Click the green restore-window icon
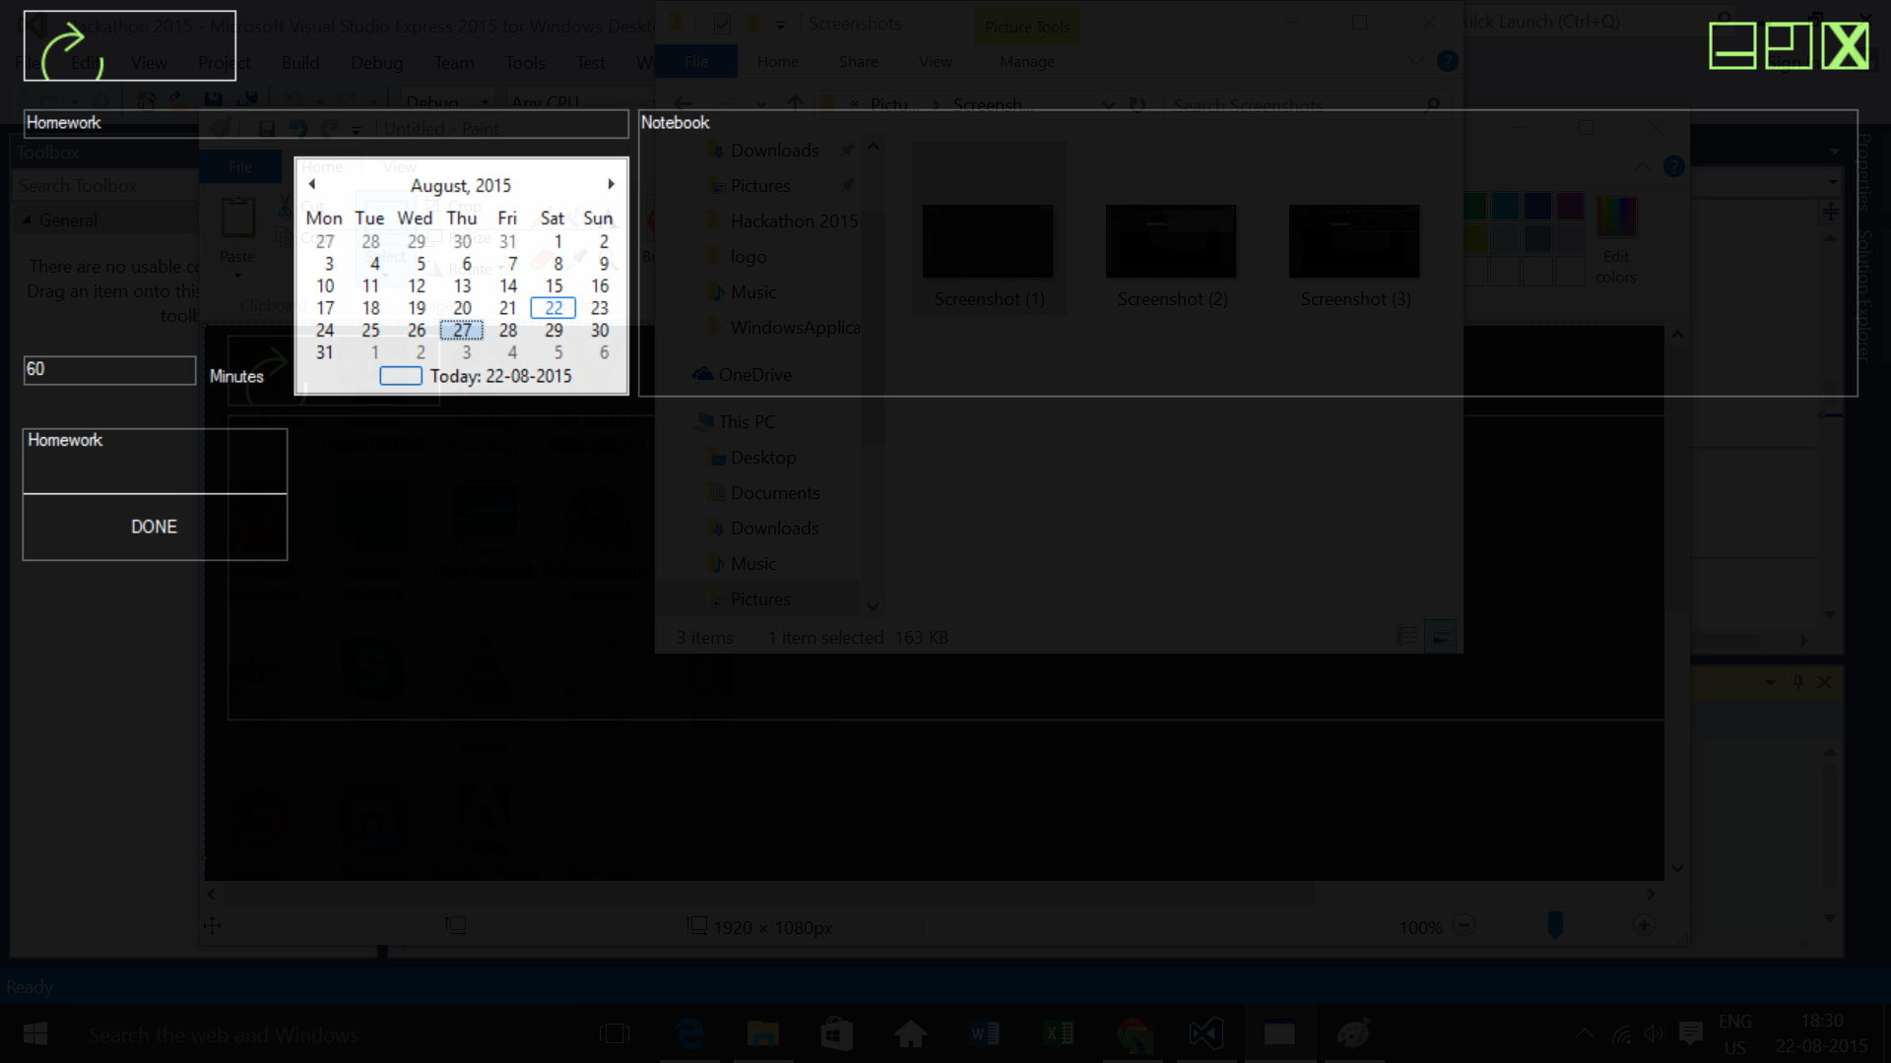1891x1063 pixels. (x=1788, y=46)
